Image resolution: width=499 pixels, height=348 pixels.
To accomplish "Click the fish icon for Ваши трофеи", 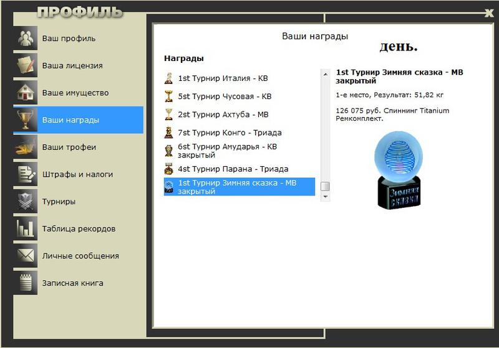I will [x=26, y=147].
